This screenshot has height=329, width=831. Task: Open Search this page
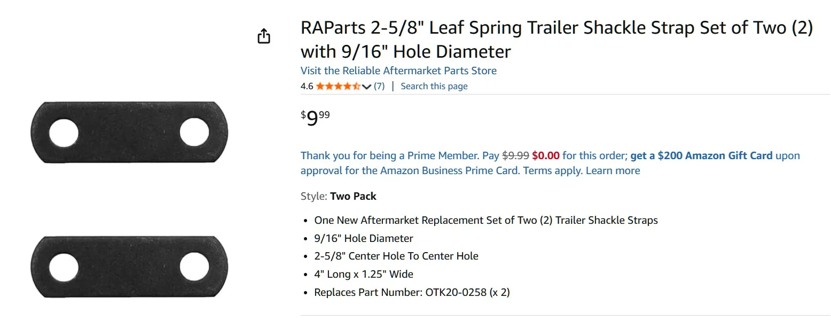pyautogui.click(x=434, y=85)
